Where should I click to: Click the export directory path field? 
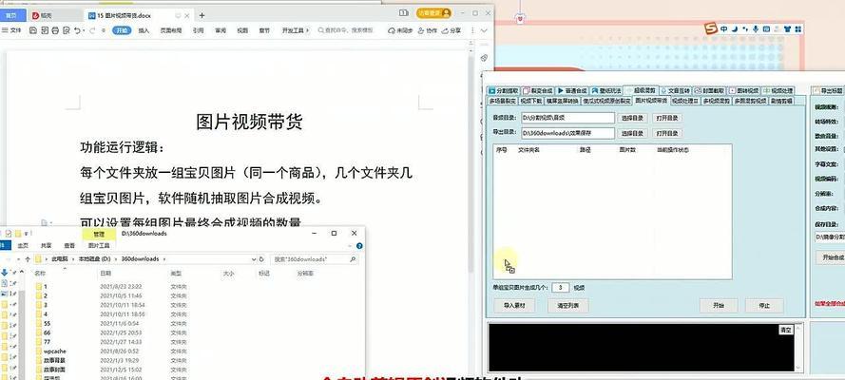click(x=567, y=132)
